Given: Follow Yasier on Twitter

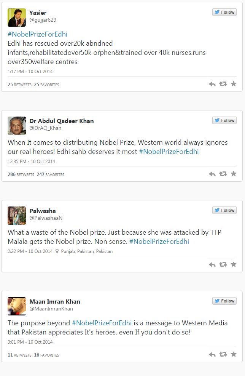Looking at the screenshot, I should (224, 12).
